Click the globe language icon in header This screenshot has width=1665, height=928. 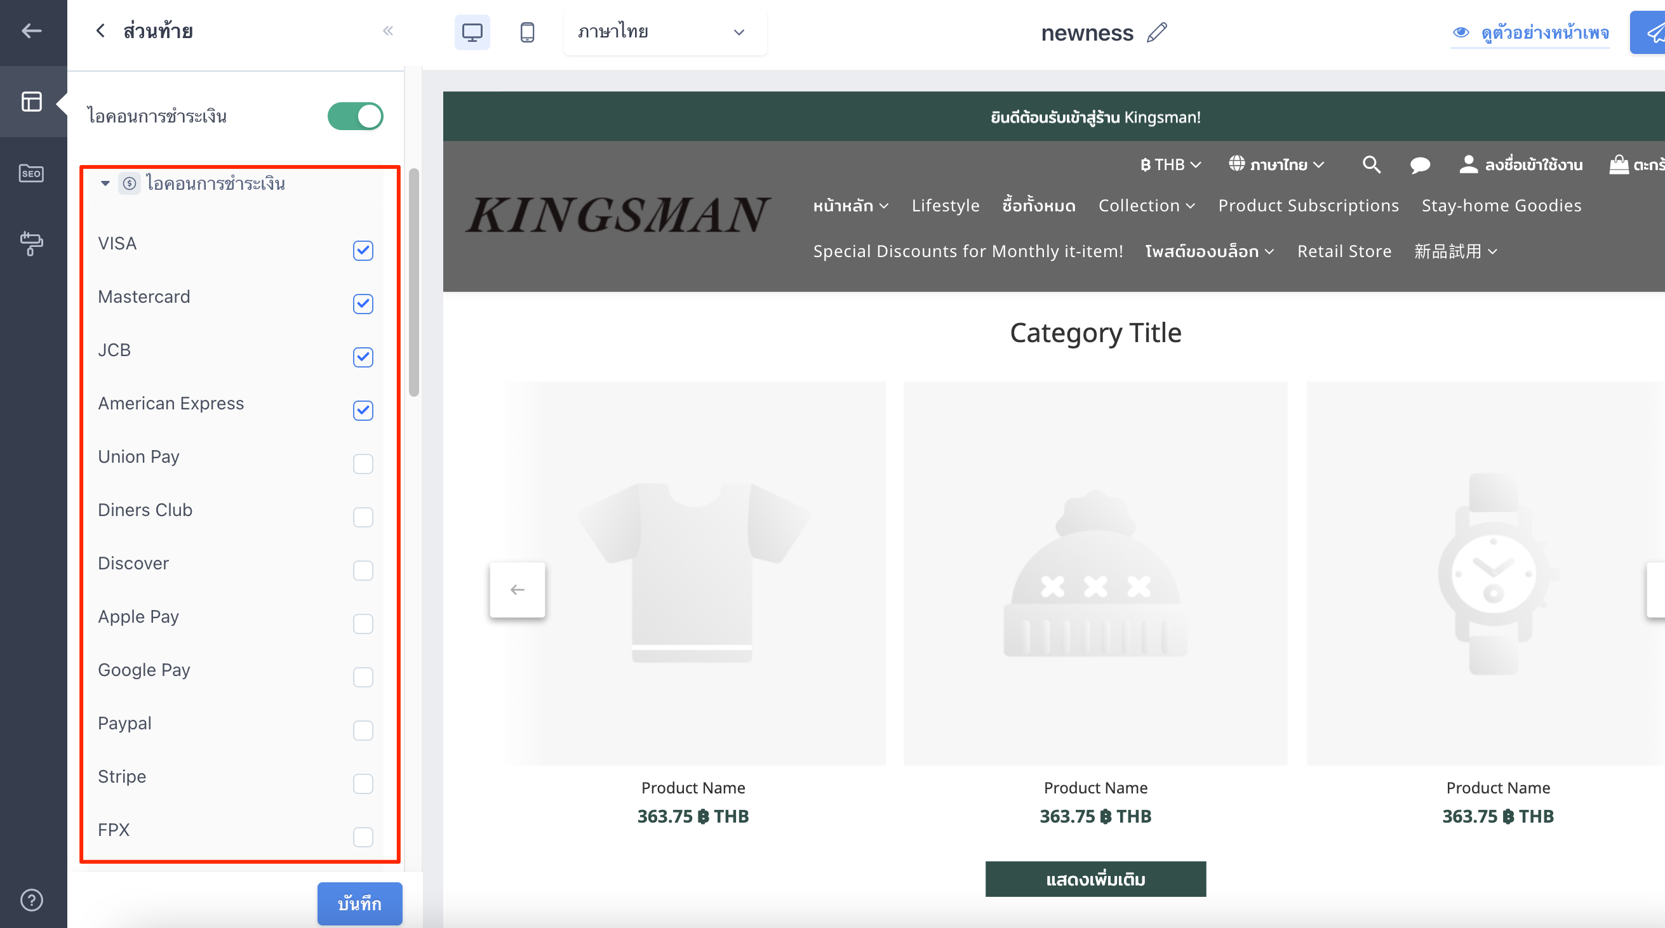[1236, 164]
